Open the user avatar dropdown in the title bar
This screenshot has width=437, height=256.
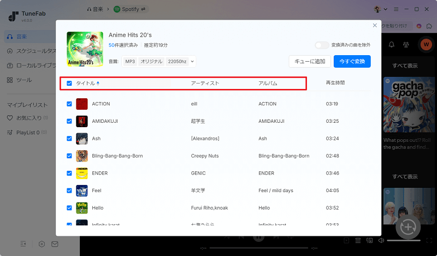click(x=380, y=9)
